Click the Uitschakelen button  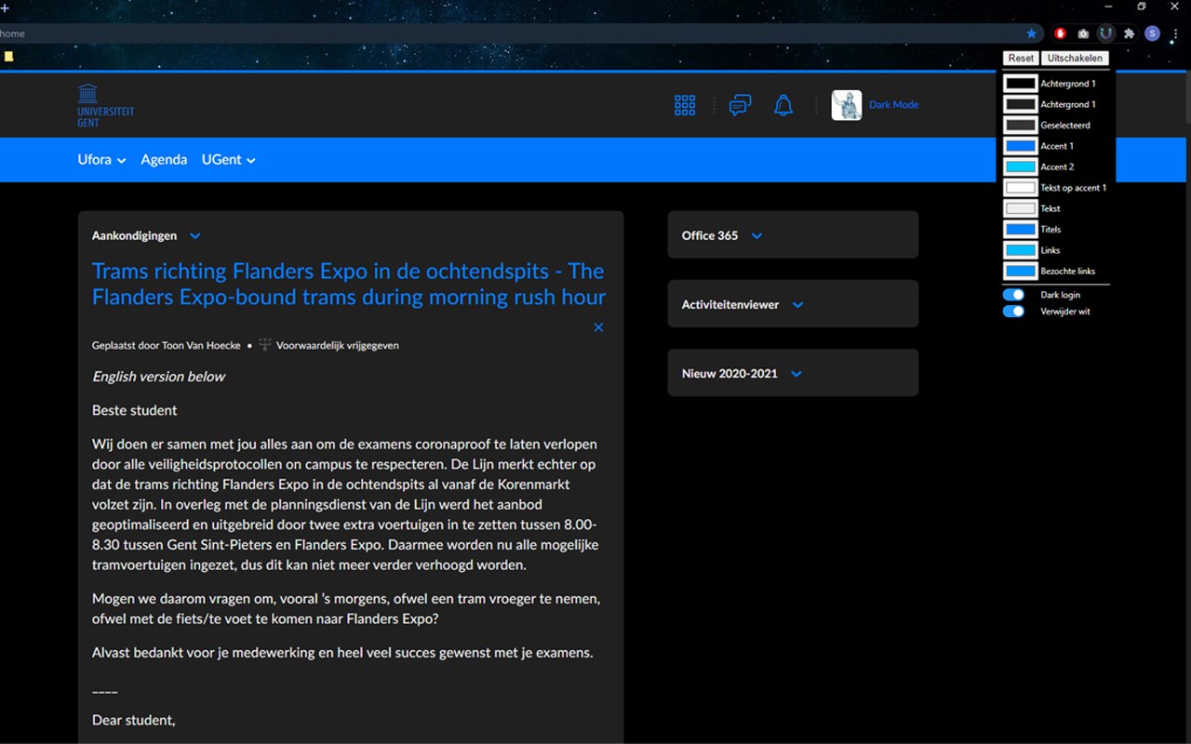click(x=1075, y=58)
